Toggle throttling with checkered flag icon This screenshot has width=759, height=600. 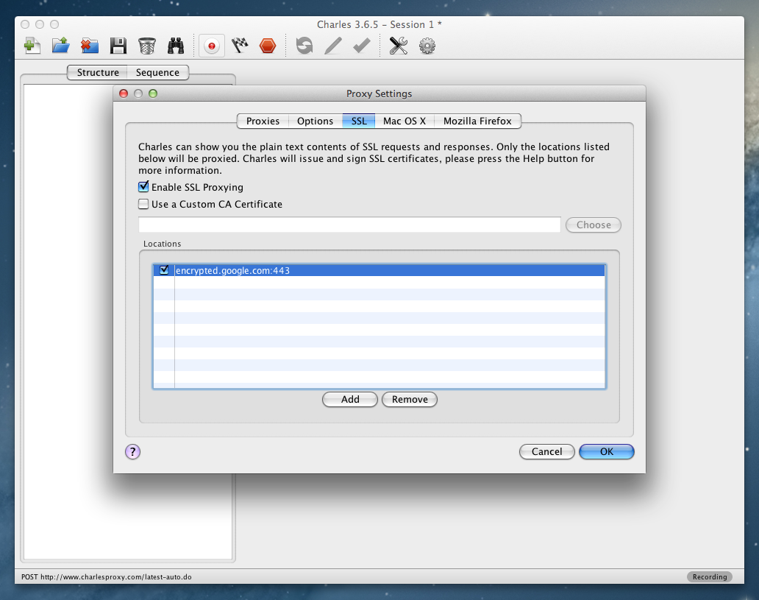coord(240,46)
